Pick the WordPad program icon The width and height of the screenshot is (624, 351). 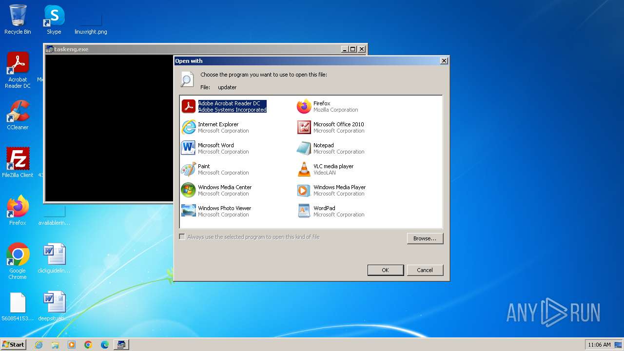[304, 211]
